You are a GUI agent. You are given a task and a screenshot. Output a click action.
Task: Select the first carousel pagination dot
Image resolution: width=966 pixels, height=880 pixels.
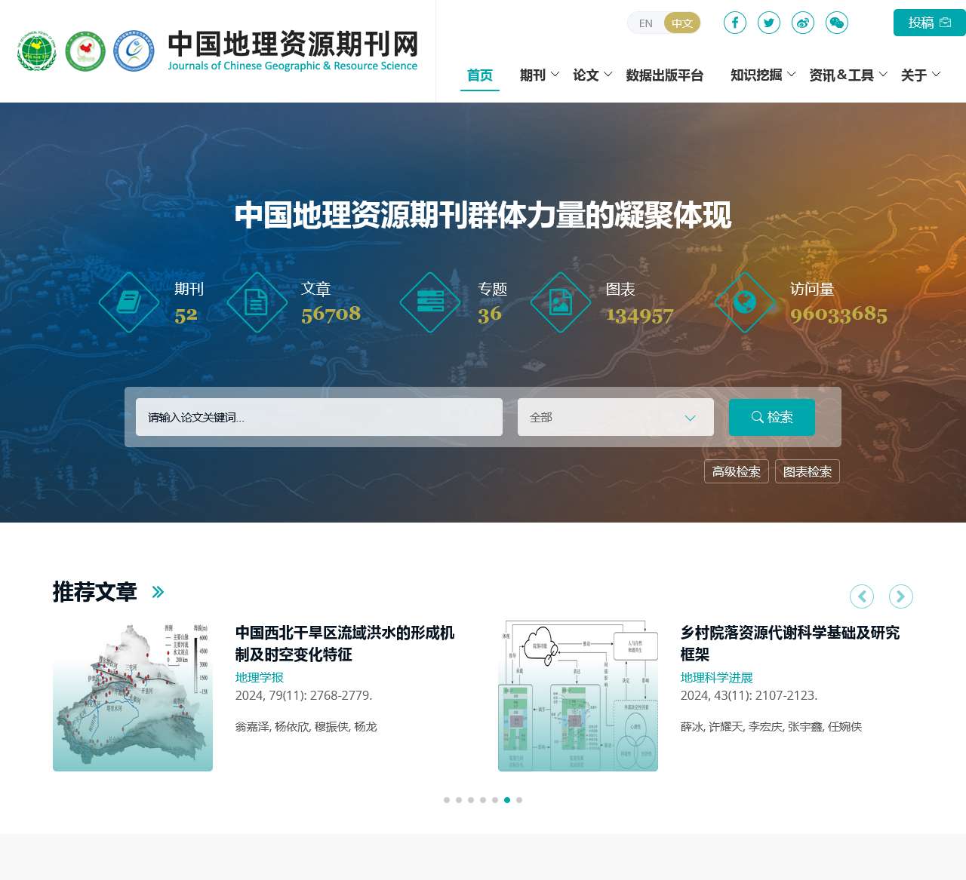click(447, 800)
